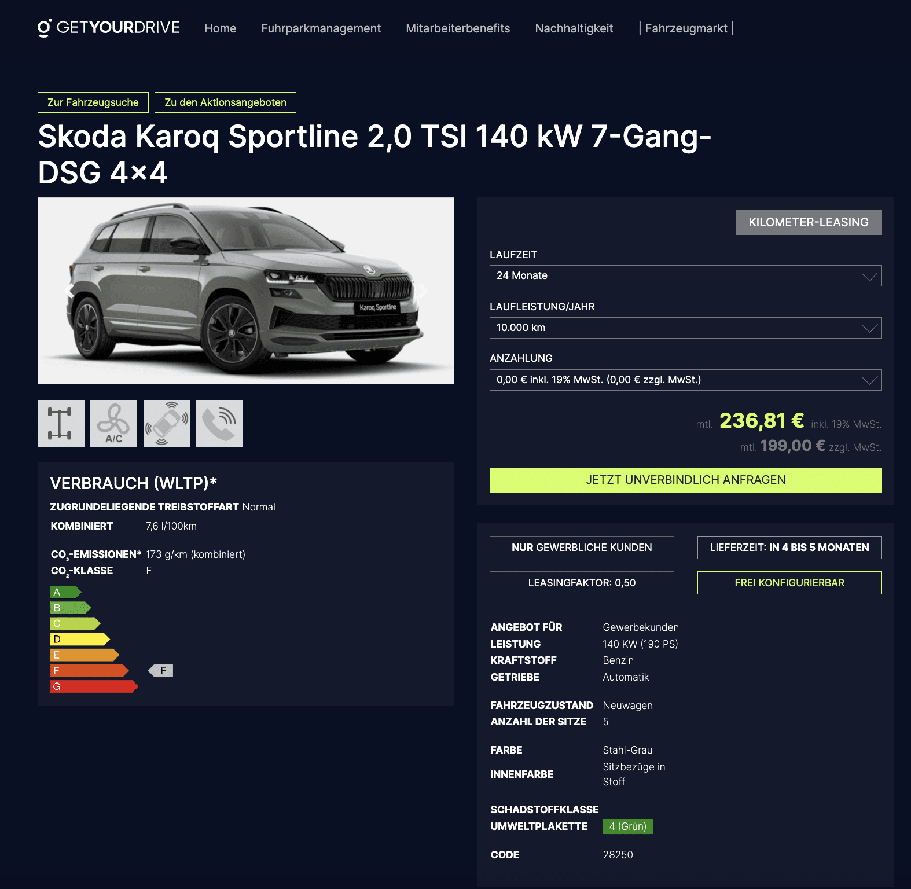This screenshot has height=889, width=911.
Task: Click the A/C air conditioning icon
Action: 113,423
